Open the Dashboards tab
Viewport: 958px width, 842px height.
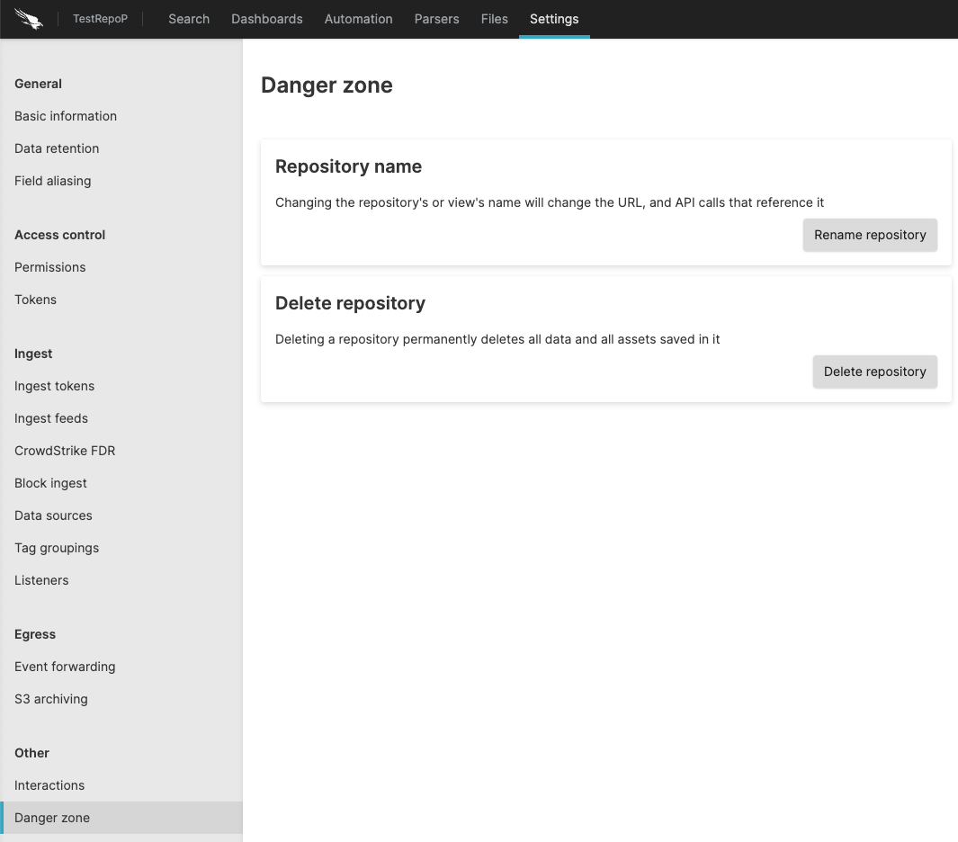267,19
